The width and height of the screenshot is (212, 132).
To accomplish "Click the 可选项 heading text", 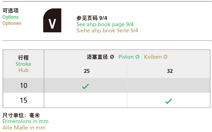I will pyautogui.click(x=11, y=11).
